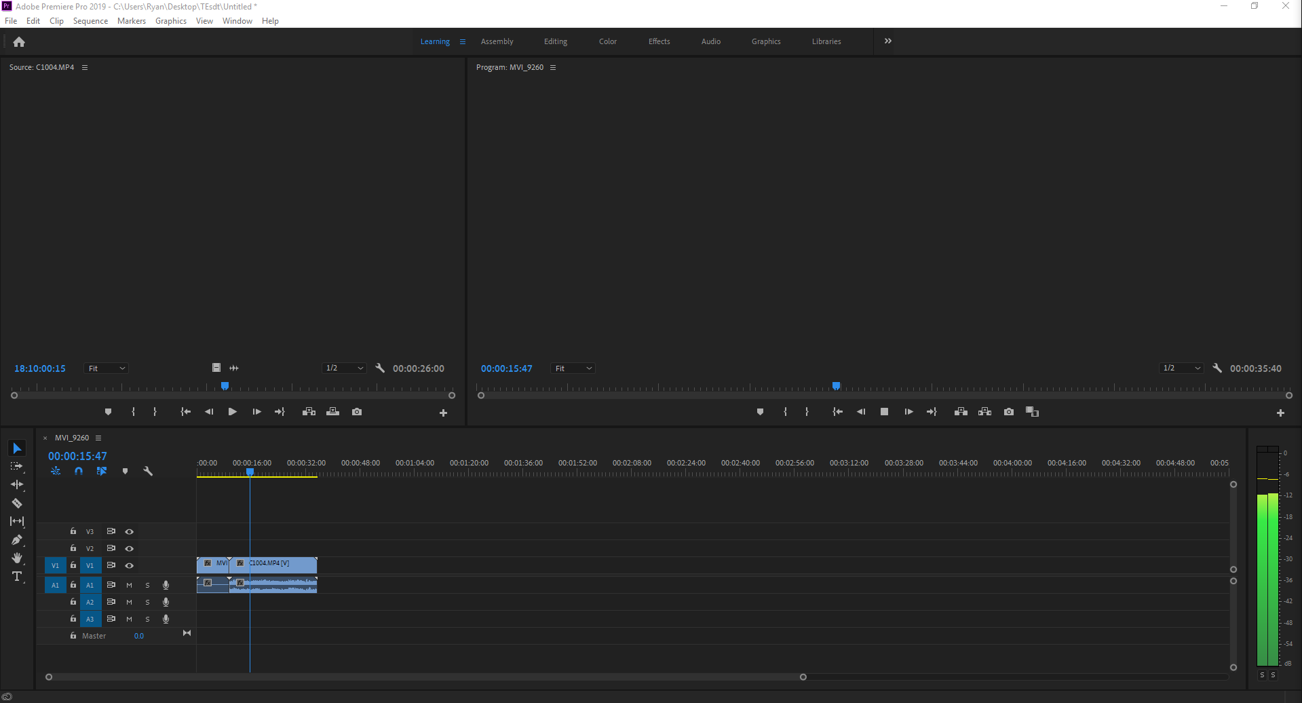
Task: Click timeline timecode 00:00:15:47 field
Action: point(77,456)
